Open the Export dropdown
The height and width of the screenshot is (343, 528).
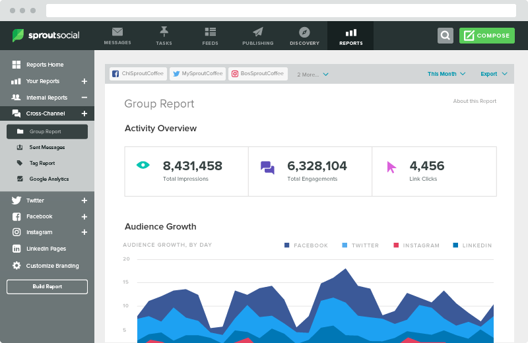pos(494,74)
